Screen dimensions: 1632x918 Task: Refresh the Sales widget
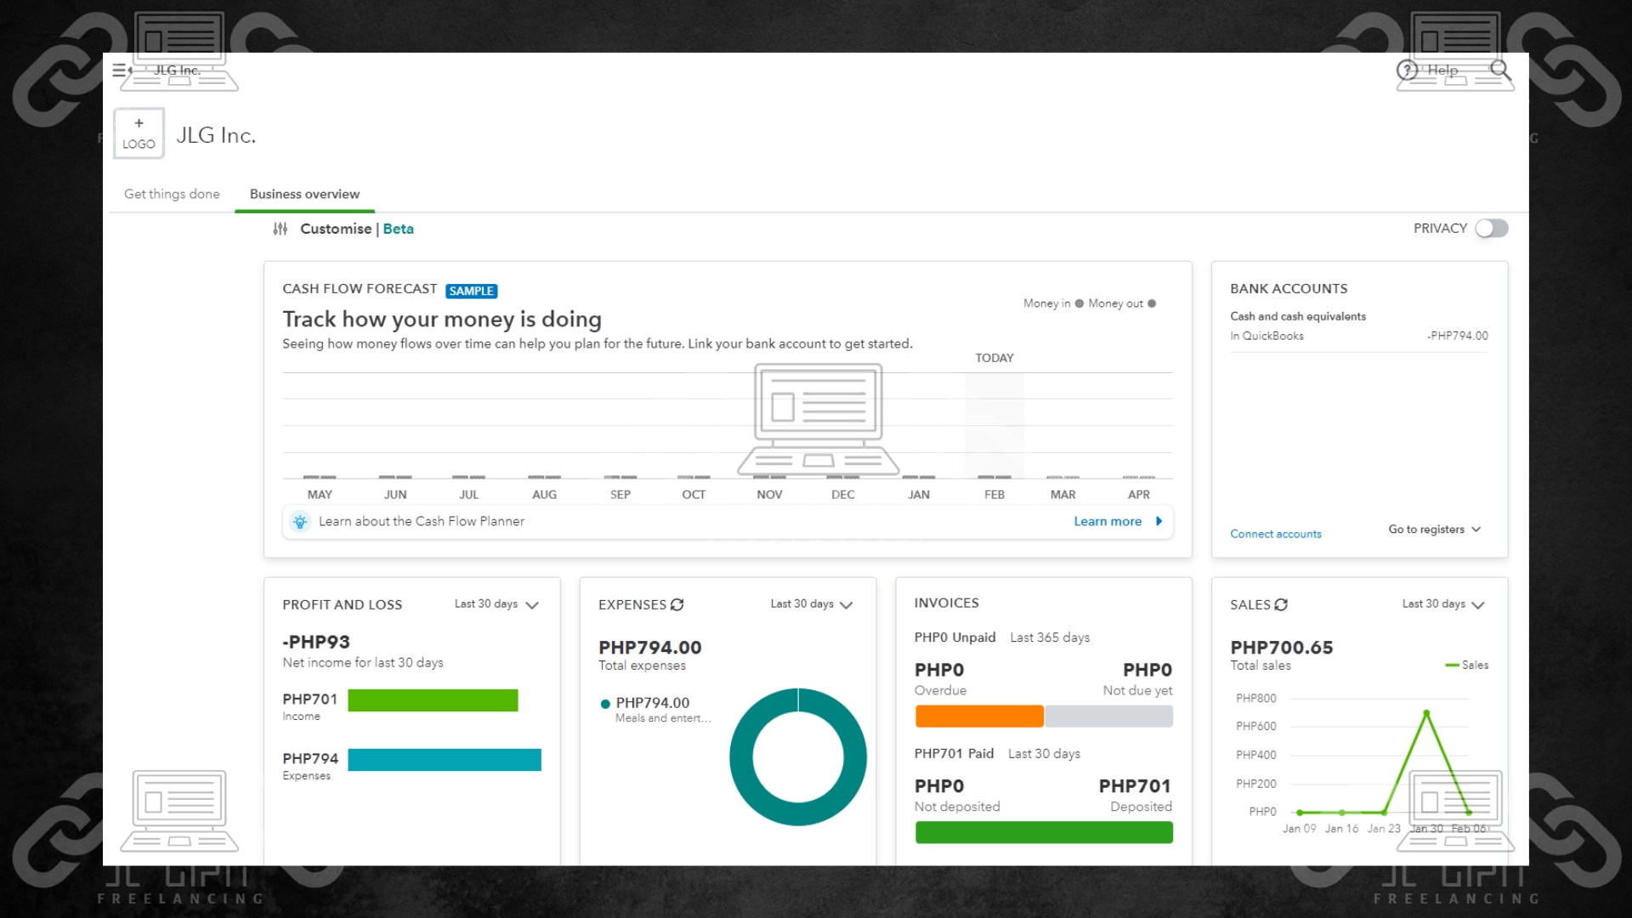(1281, 605)
